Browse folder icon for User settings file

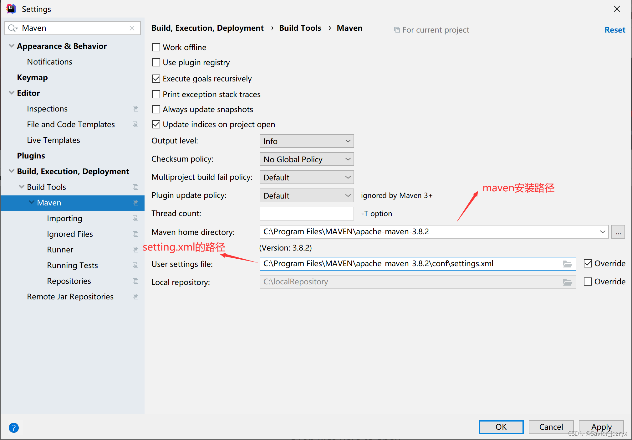(x=568, y=264)
